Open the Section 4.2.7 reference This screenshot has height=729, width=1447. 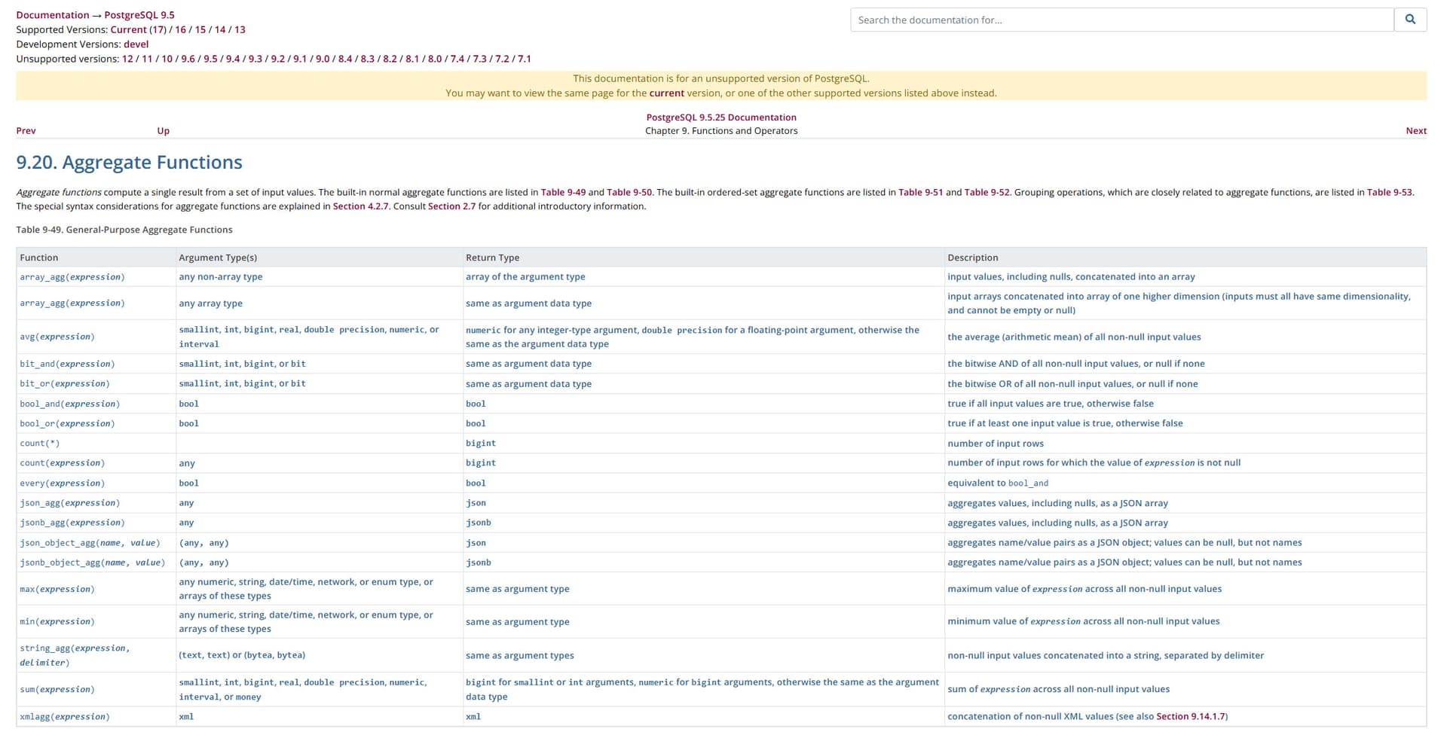pyautogui.click(x=360, y=206)
